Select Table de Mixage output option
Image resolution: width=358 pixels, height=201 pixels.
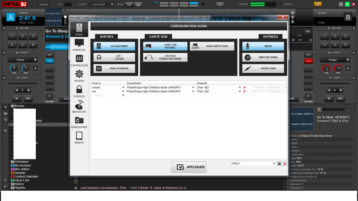point(114,68)
